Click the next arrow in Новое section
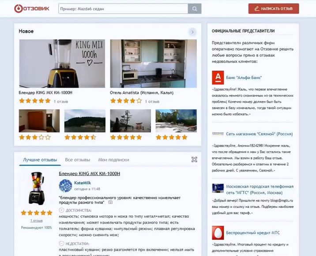This screenshot has width=316, height=256. click(192, 32)
